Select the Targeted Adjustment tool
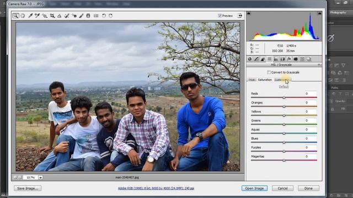The image size is (353, 198). [45, 16]
